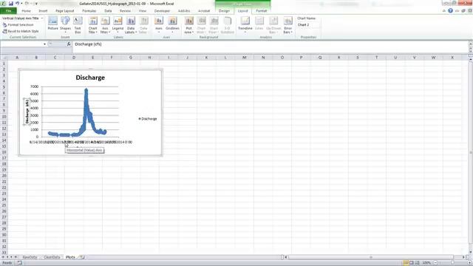Click the Page Layout view icon in status bar

tap(411, 263)
